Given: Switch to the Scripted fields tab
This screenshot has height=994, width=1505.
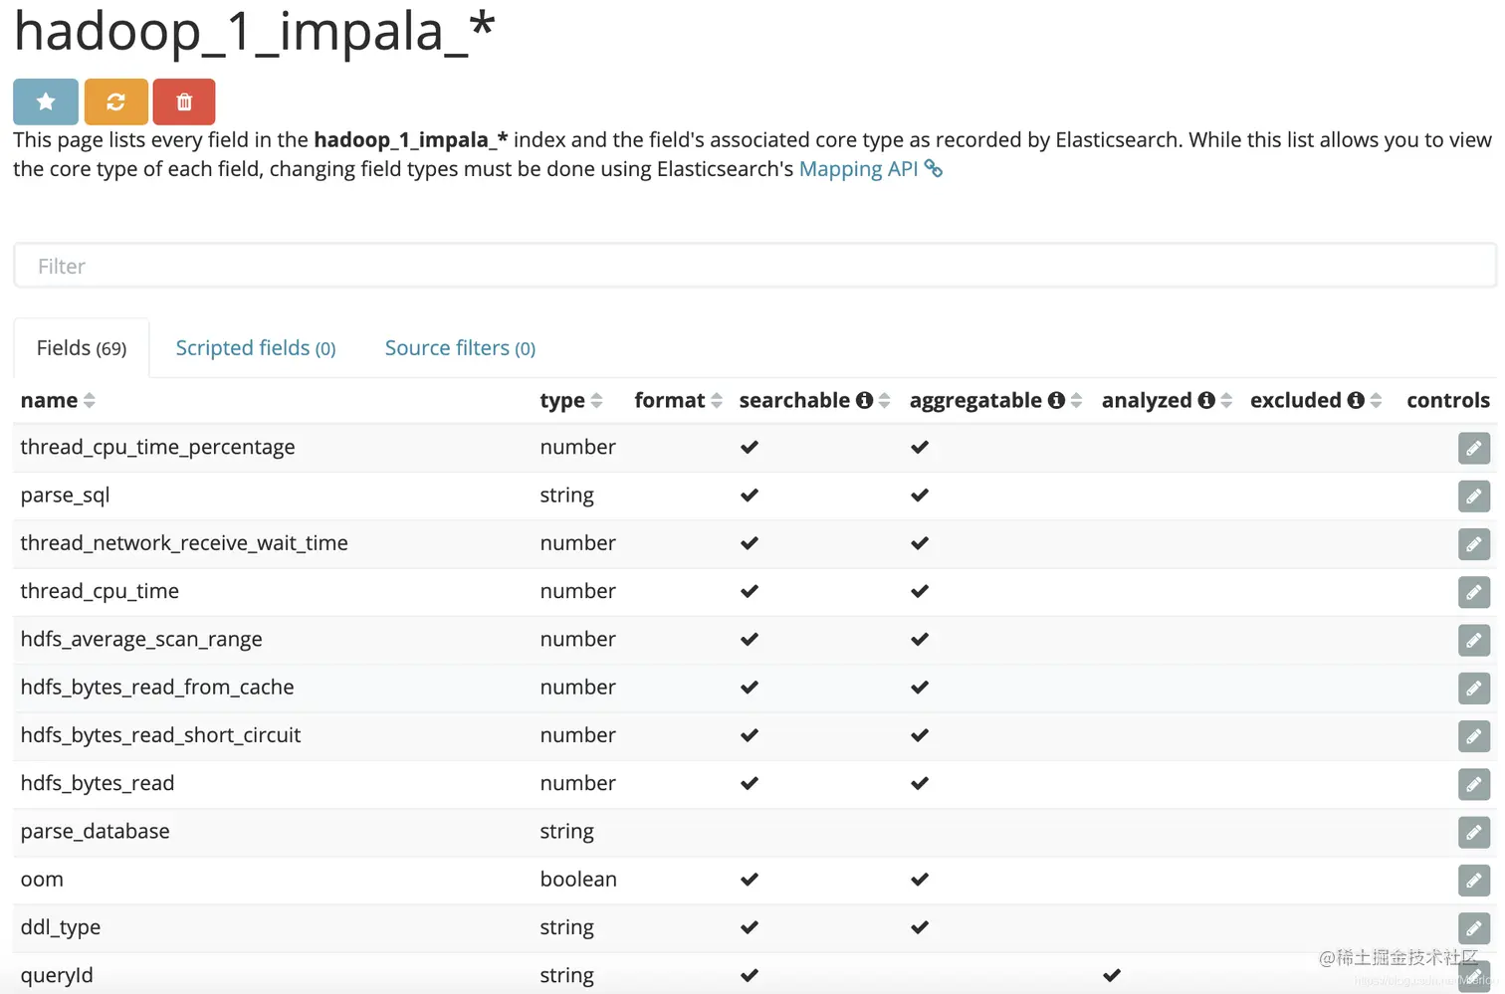Looking at the screenshot, I should point(256,348).
